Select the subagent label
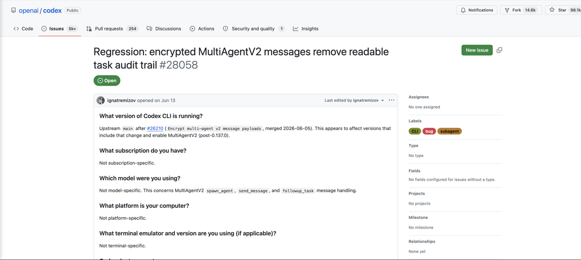581x260 pixels. point(450,131)
